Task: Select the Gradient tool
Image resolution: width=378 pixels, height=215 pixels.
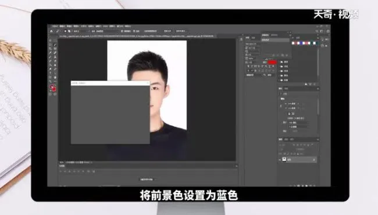Action: pyautogui.click(x=50, y=65)
